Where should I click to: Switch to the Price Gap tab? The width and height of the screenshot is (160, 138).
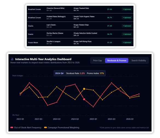point(97,60)
